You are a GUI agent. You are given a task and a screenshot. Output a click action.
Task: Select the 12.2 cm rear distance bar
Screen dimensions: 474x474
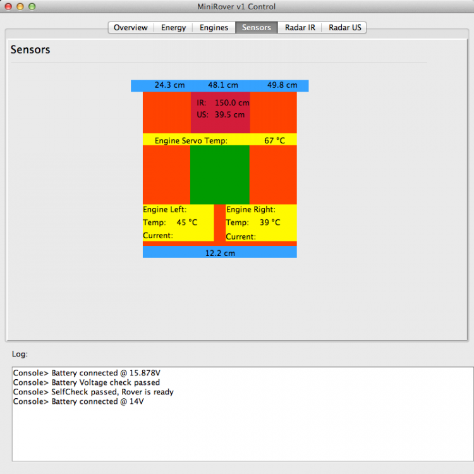pyautogui.click(x=220, y=253)
